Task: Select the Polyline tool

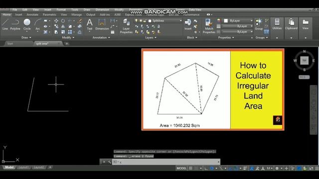Action: tap(15, 24)
